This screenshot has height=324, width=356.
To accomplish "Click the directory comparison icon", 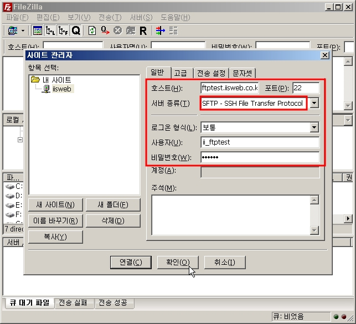I will 160,30.
